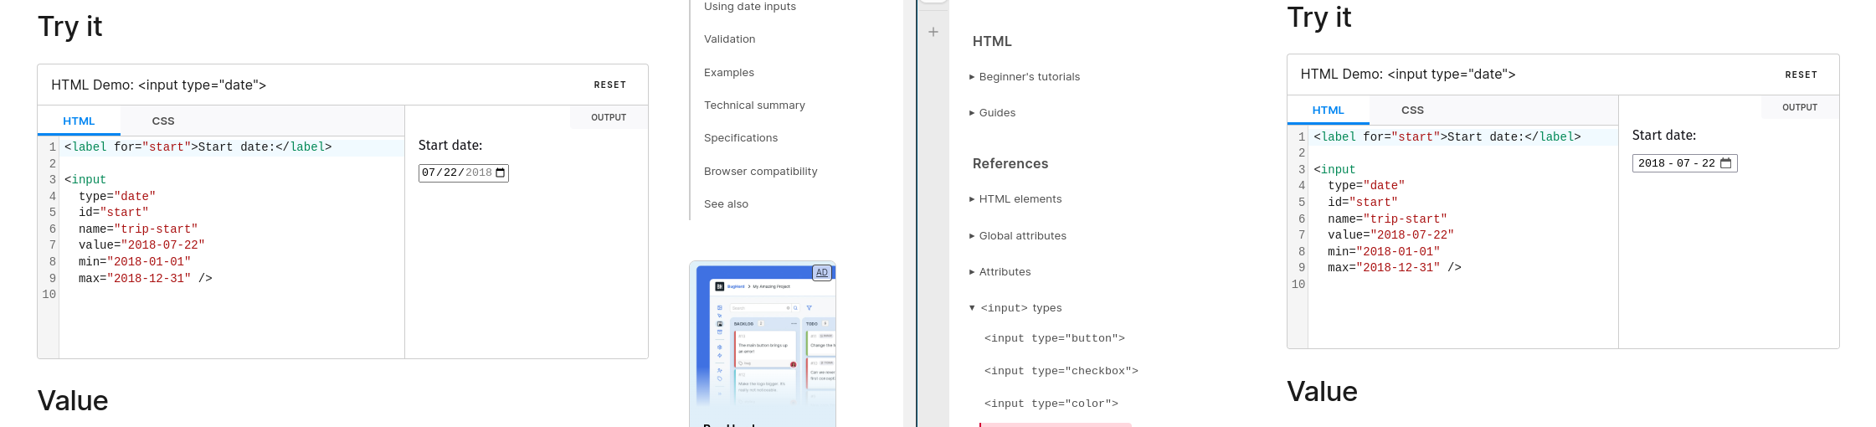Image resolution: width=1876 pixels, height=427 pixels.
Task: Expand Beginner's tutorials section
Action: pos(1029,77)
